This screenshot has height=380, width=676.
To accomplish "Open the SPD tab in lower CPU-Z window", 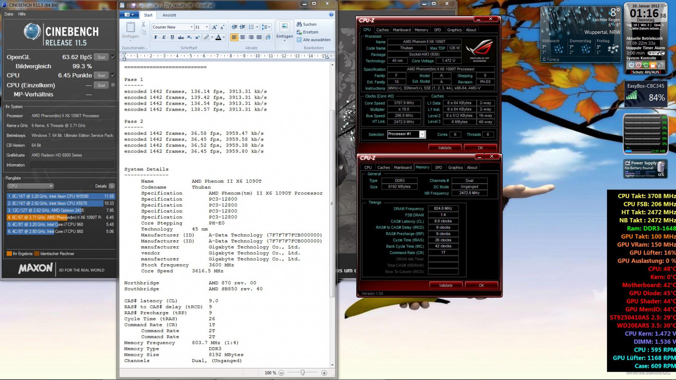I will coord(438,168).
